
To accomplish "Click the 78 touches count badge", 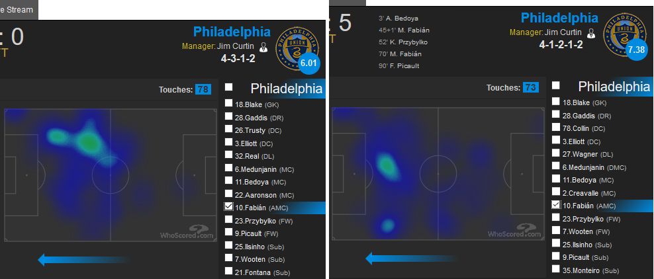I will (x=203, y=89).
